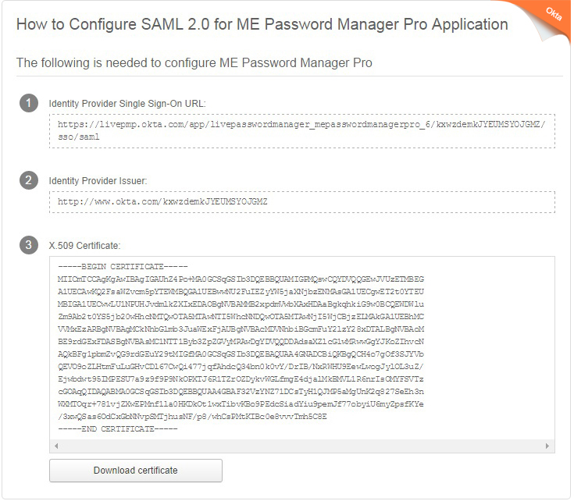Click the sso/saml second line of URL

click(x=79, y=137)
